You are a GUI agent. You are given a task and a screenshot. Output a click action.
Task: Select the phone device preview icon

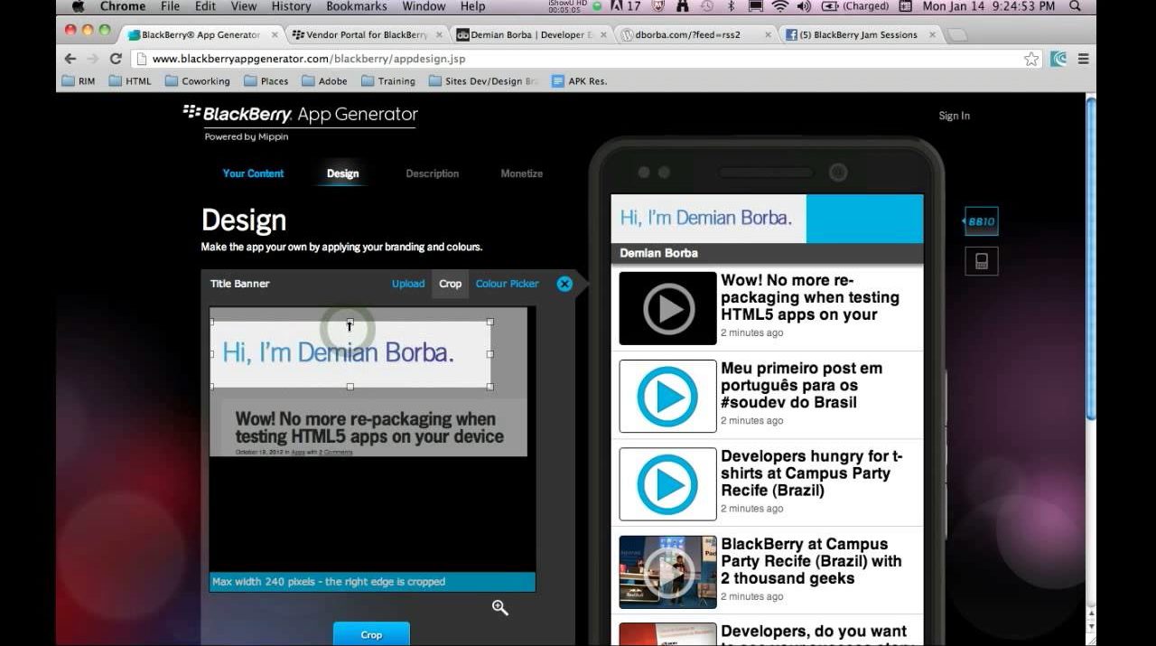pyautogui.click(x=981, y=261)
